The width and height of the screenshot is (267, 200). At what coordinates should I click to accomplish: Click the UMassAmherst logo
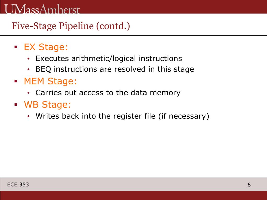42,9
